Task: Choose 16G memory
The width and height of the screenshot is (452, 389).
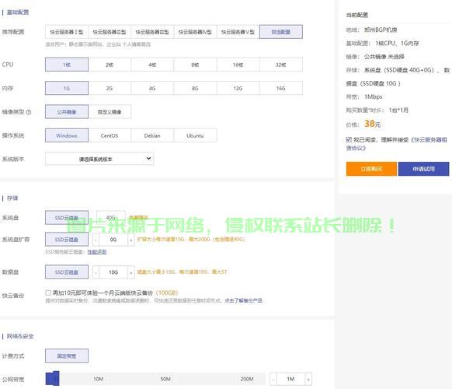Action: [281, 88]
